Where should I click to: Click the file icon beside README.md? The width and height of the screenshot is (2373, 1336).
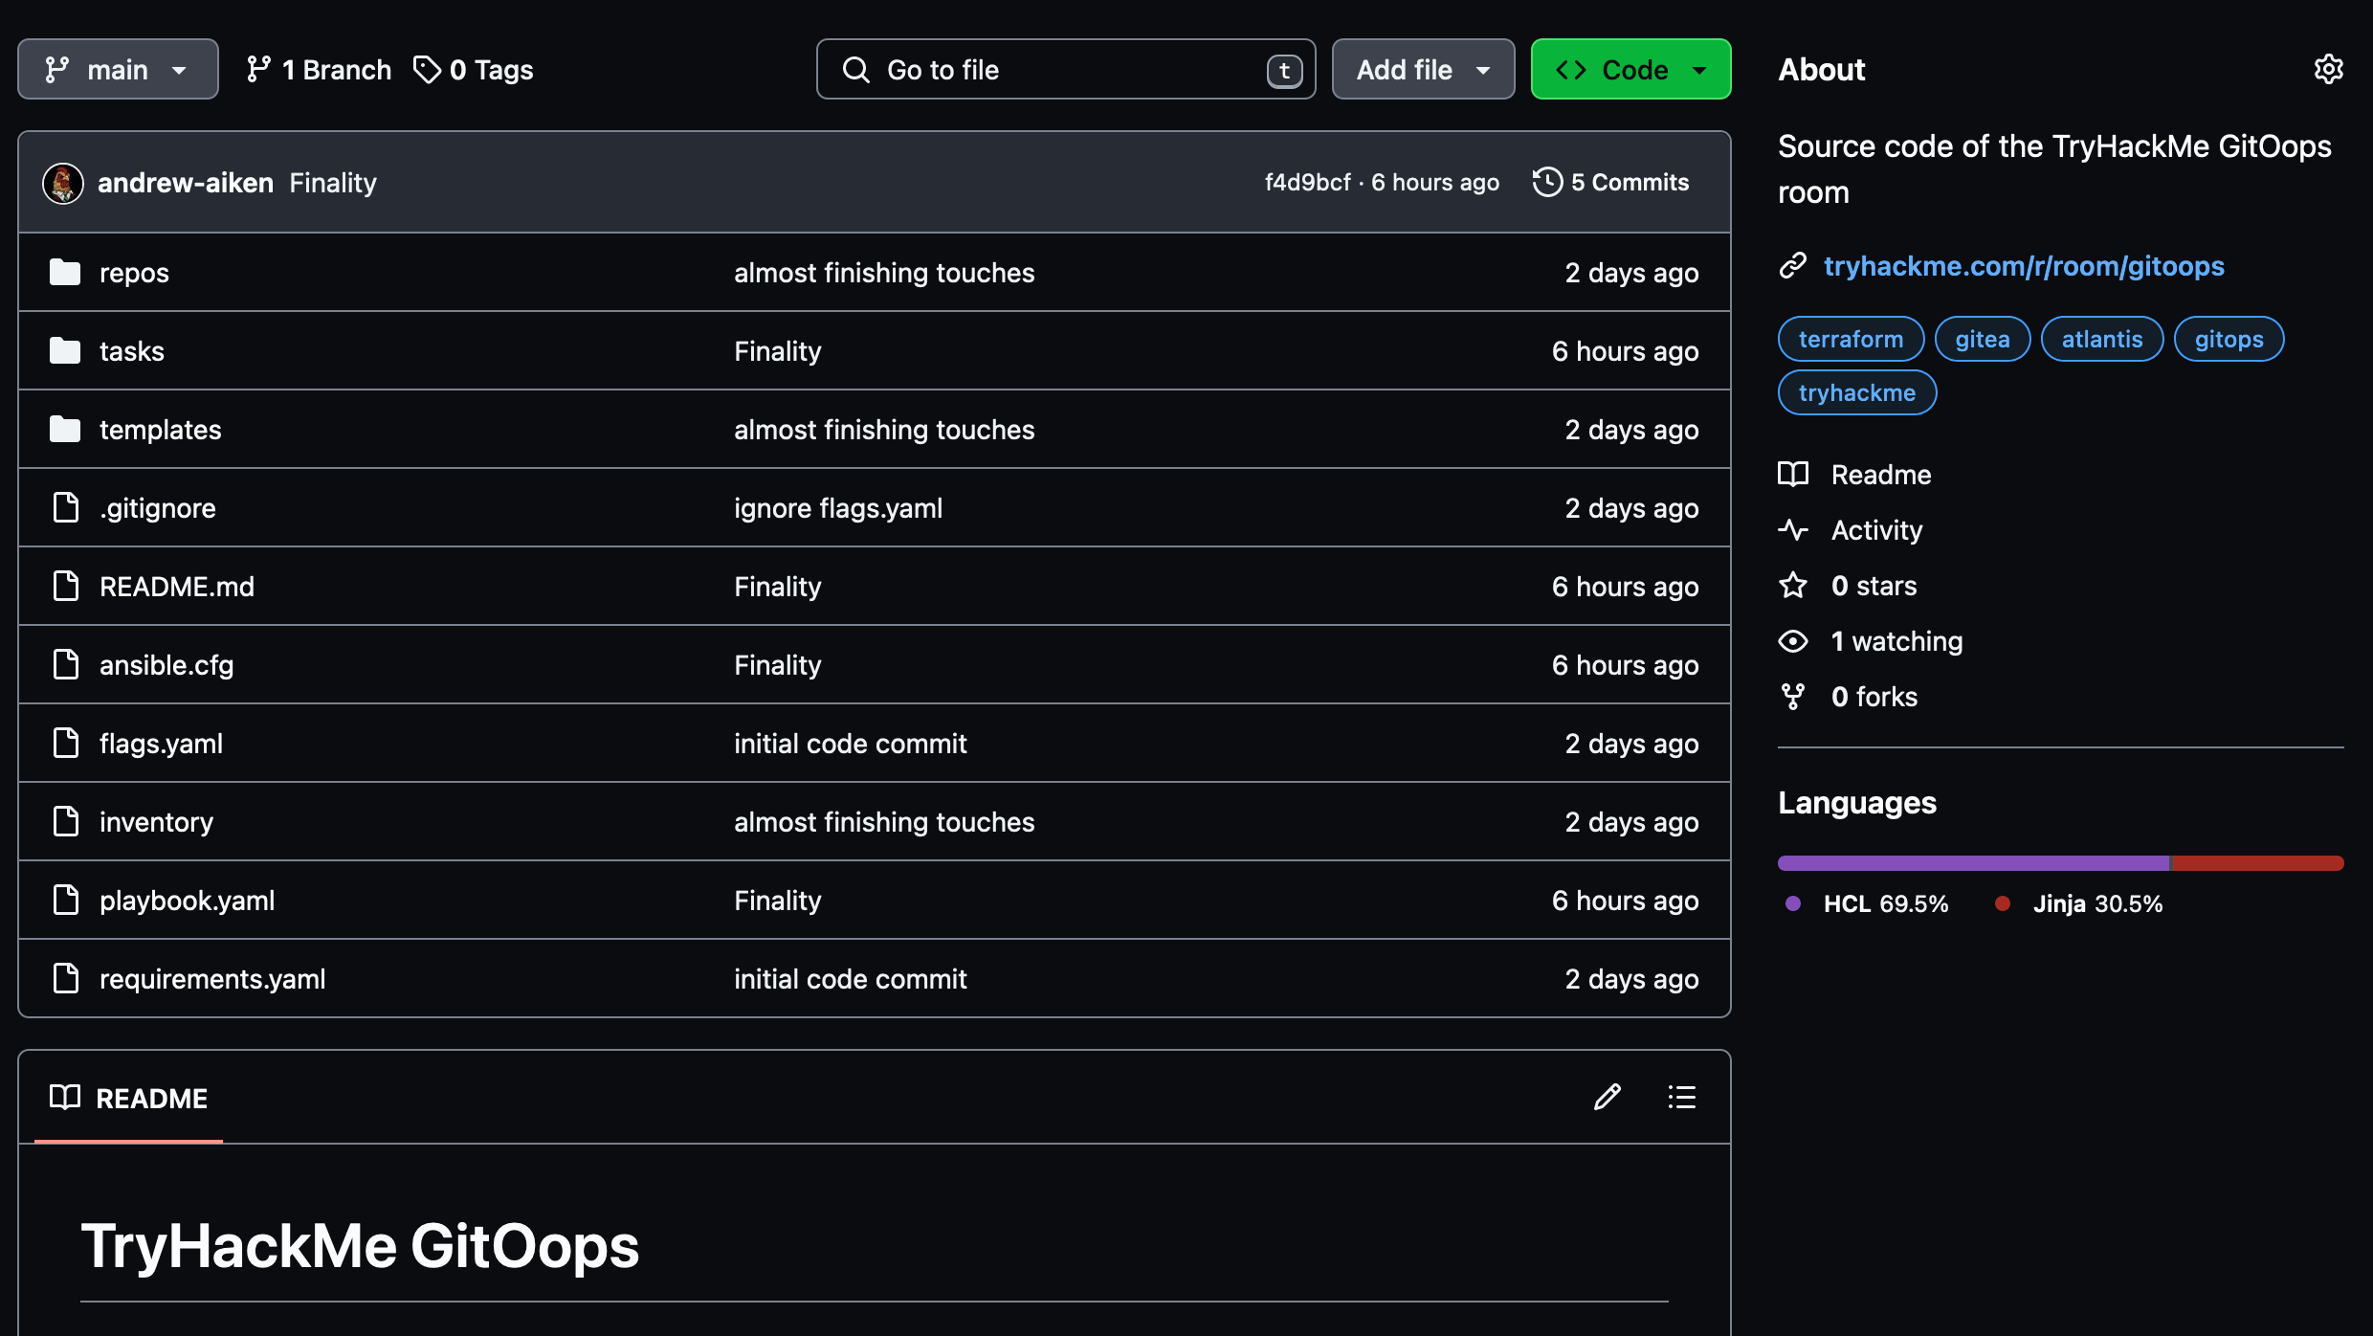[x=66, y=587]
